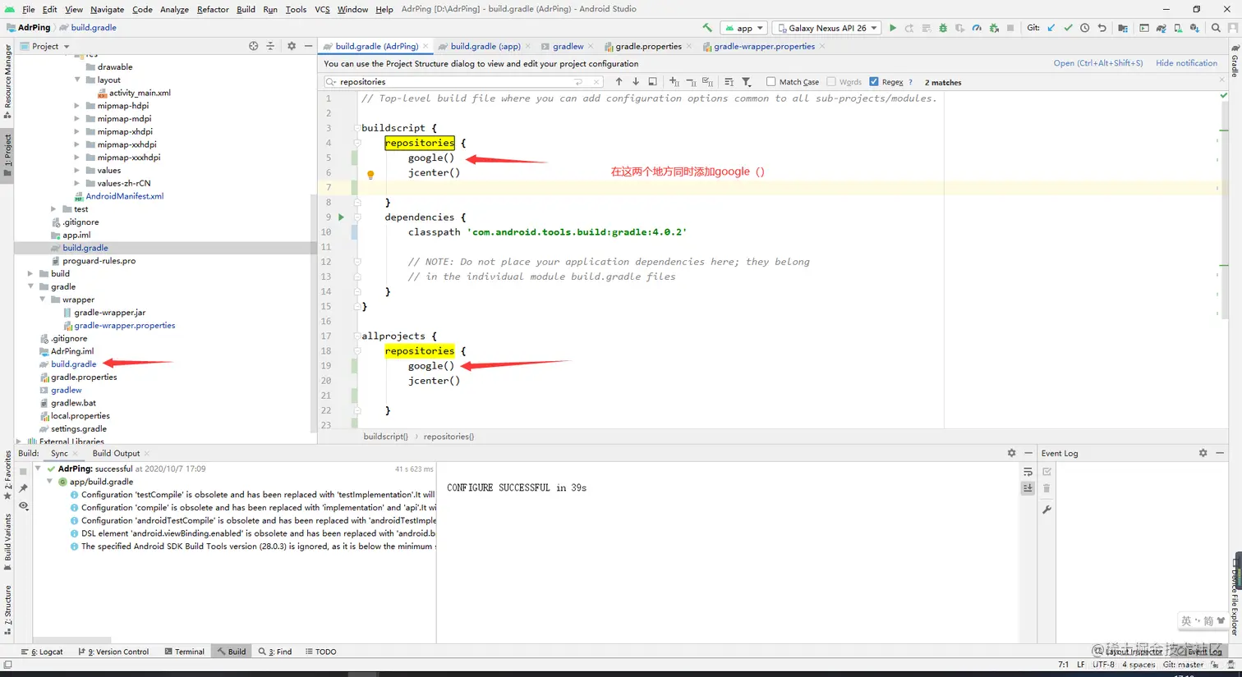Open Event Log gear settings

(1203, 453)
